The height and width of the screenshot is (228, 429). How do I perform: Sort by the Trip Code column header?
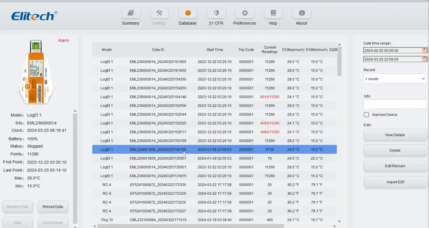[246, 50]
